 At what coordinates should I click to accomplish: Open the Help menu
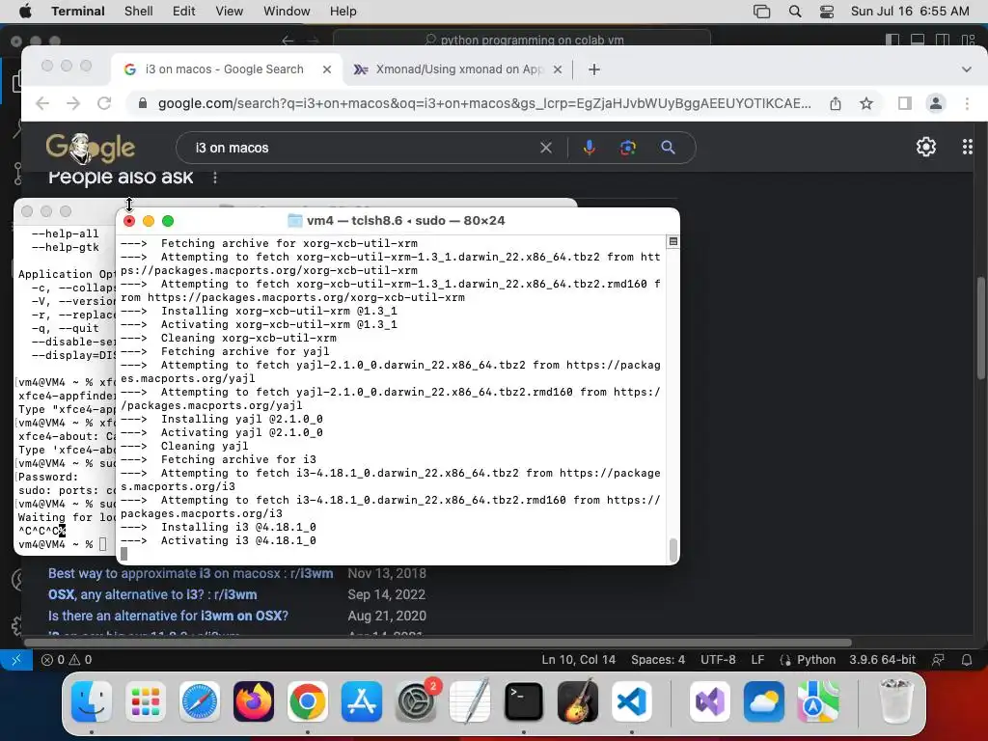[343, 11]
